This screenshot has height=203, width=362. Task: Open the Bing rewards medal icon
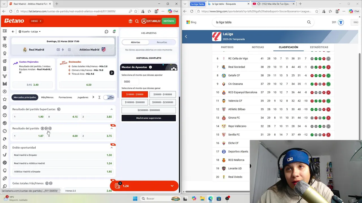[341, 22]
